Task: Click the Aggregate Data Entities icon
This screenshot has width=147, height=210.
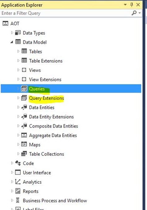Action: (24, 135)
